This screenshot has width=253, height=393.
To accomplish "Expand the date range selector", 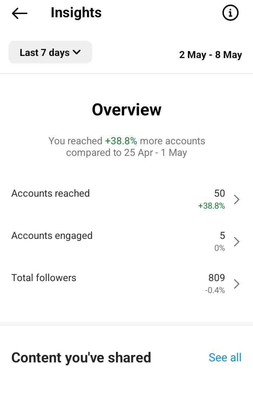I will click(x=50, y=52).
